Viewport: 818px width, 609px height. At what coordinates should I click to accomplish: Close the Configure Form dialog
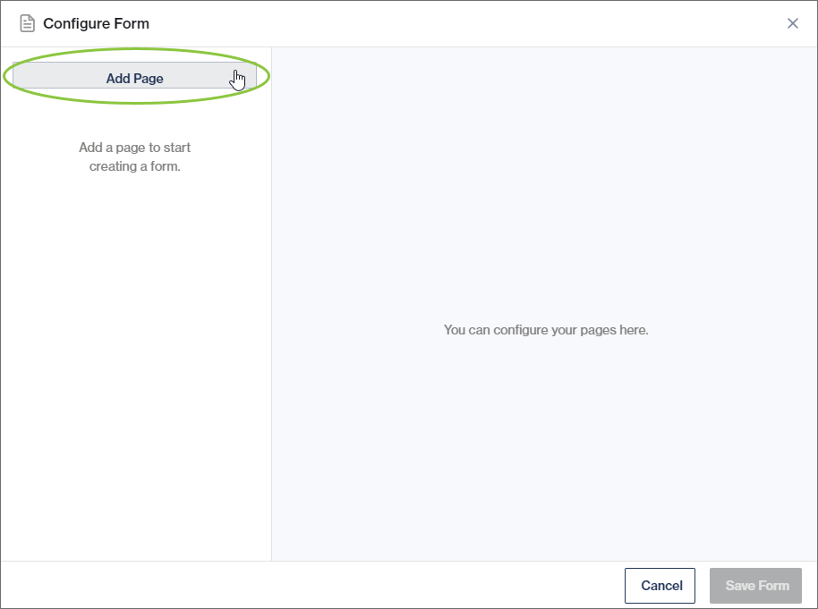(x=792, y=23)
